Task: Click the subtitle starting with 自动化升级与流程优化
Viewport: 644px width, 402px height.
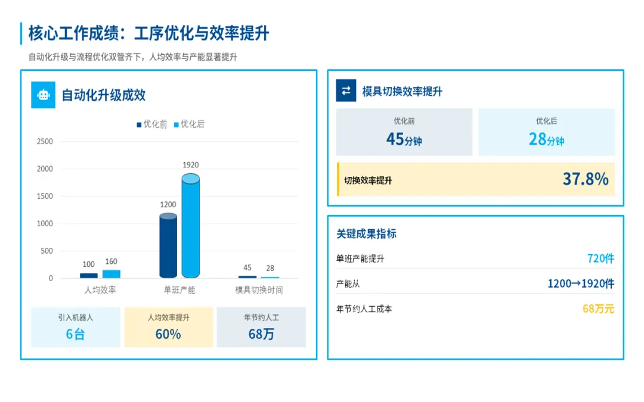Action: (132, 57)
